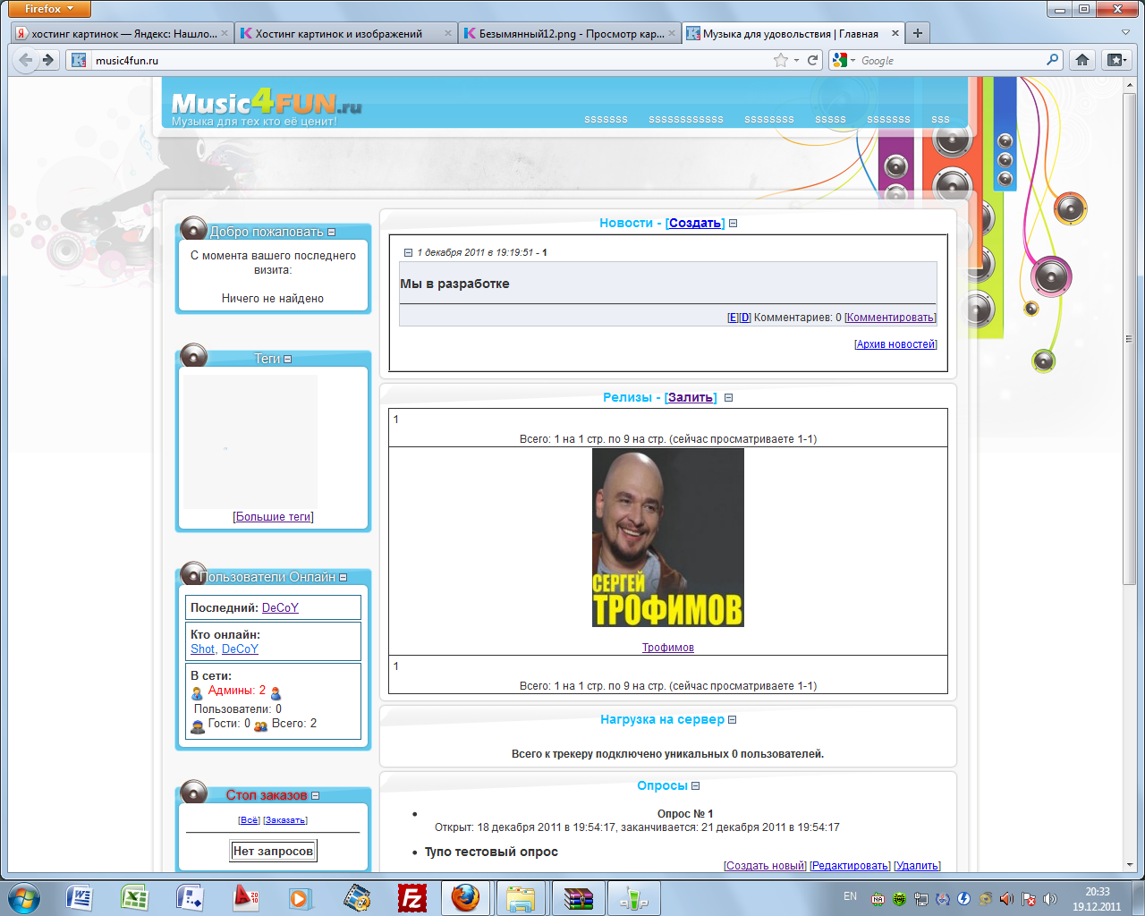Viewport: 1145px width, 916px height.
Task: Open Microsoft Word from the taskbar
Action: click(x=80, y=897)
